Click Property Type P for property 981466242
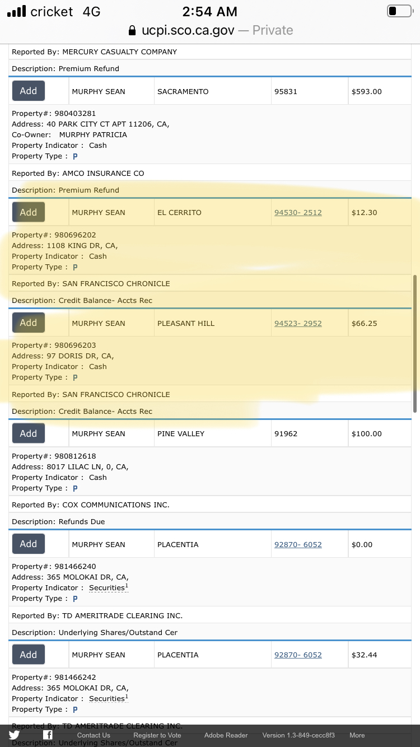The height and width of the screenshot is (747, 420). tap(75, 709)
